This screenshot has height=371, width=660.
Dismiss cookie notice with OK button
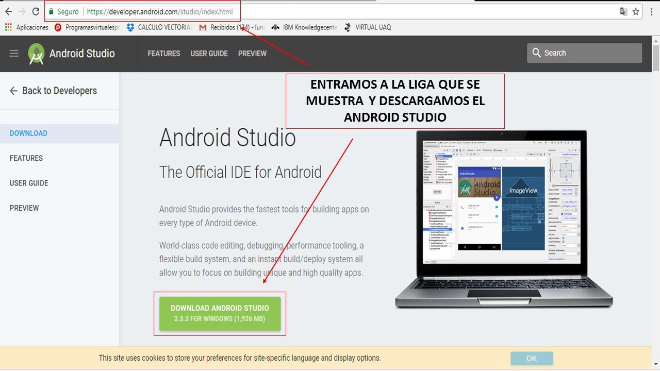pos(532,358)
